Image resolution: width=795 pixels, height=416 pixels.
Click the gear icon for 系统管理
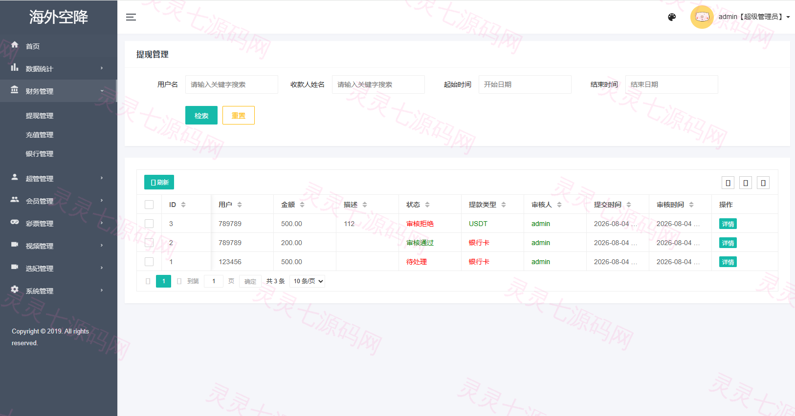(x=15, y=290)
